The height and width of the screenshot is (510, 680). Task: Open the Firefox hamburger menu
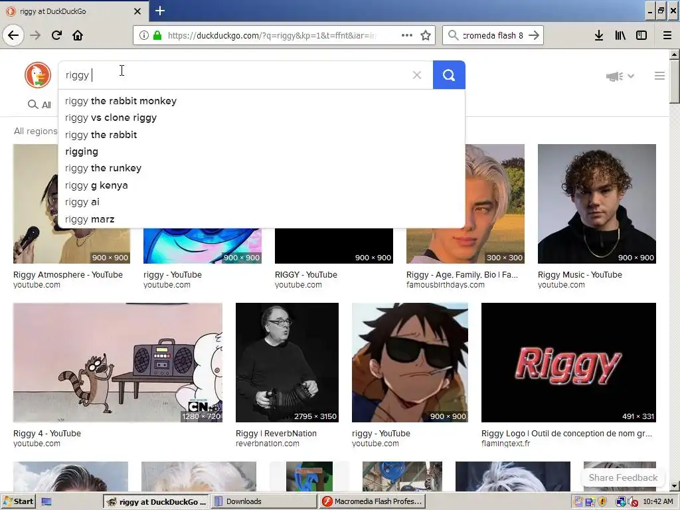[x=667, y=35]
